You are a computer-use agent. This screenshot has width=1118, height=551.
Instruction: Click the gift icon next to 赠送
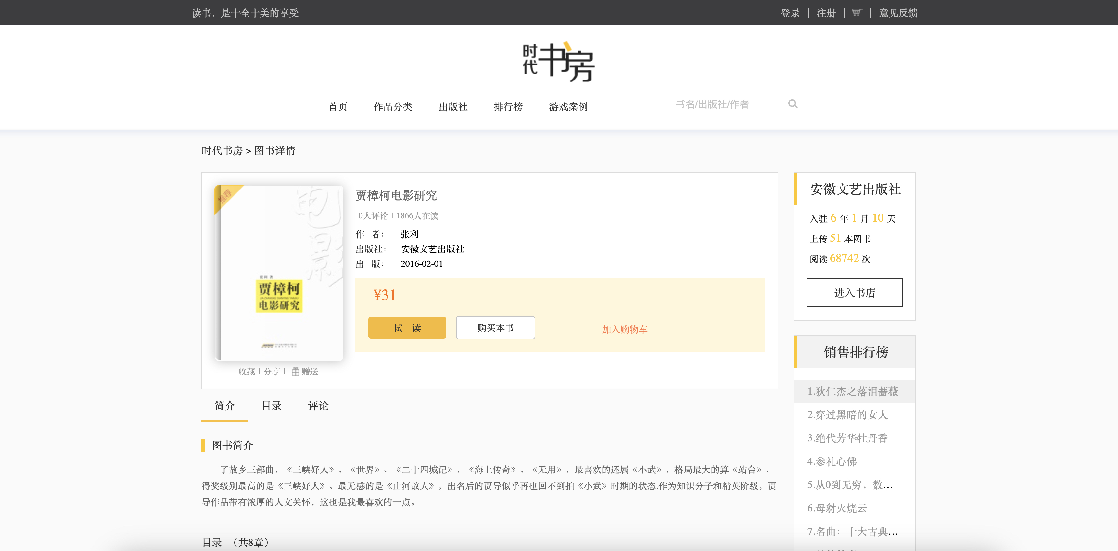[295, 372]
